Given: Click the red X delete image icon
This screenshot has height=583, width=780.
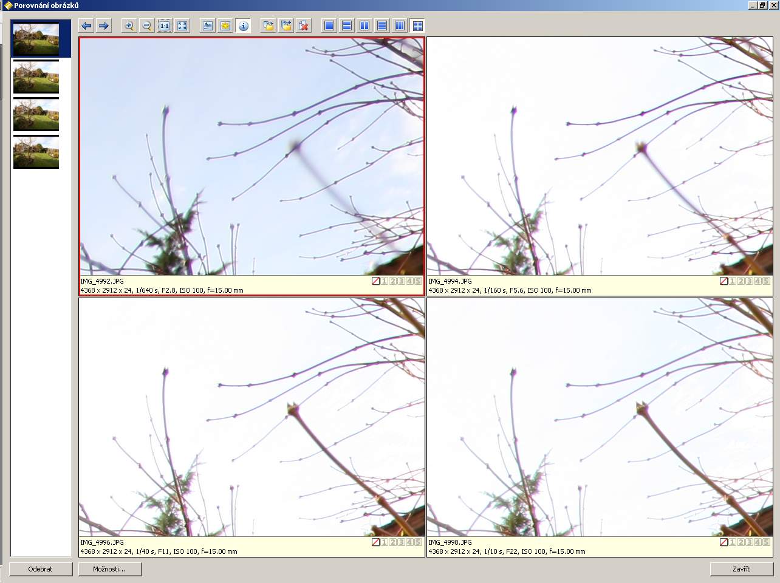Looking at the screenshot, I should (304, 26).
